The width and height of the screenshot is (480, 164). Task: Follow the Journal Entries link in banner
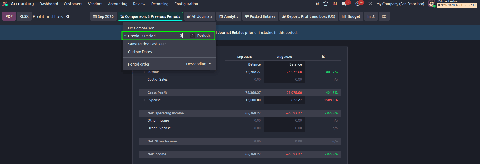pos(231,33)
